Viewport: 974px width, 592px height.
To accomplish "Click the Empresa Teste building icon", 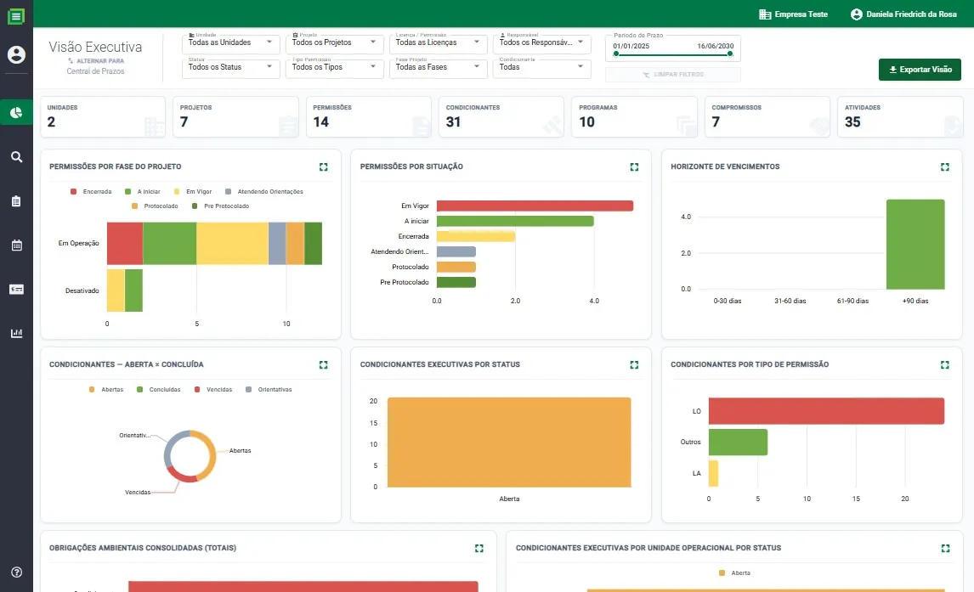I will pyautogui.click(x=765, y=14).
